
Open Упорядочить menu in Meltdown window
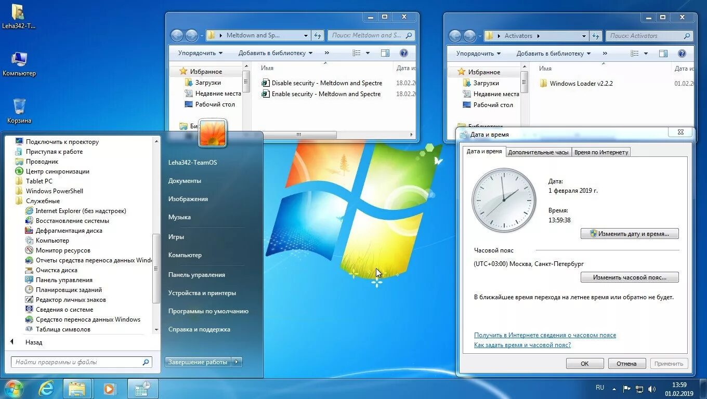click(200, 53)
